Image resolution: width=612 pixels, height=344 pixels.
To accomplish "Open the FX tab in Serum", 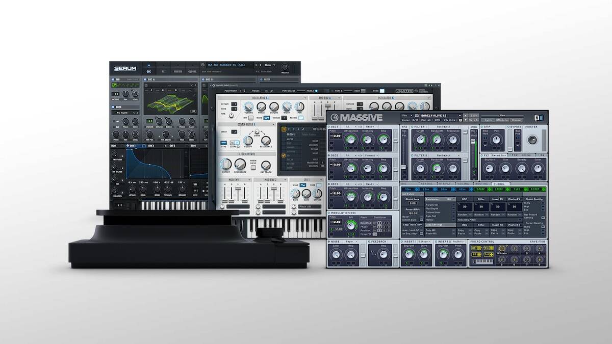I will pyautogui.click(x=163, y=71).
